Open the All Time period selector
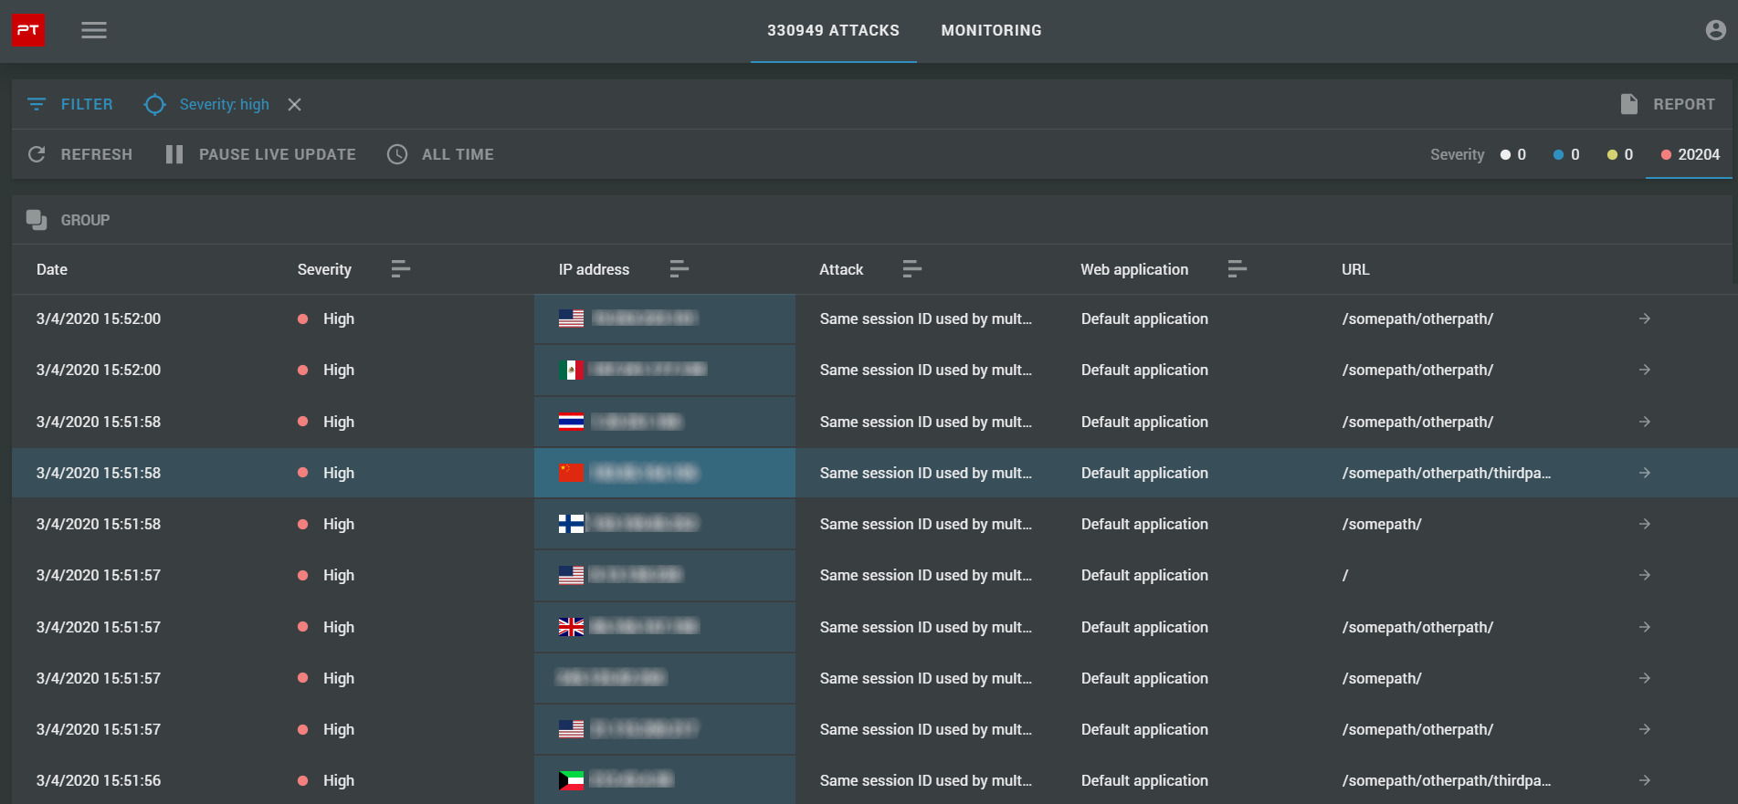Screen dimensions: 1738x804 440,154
